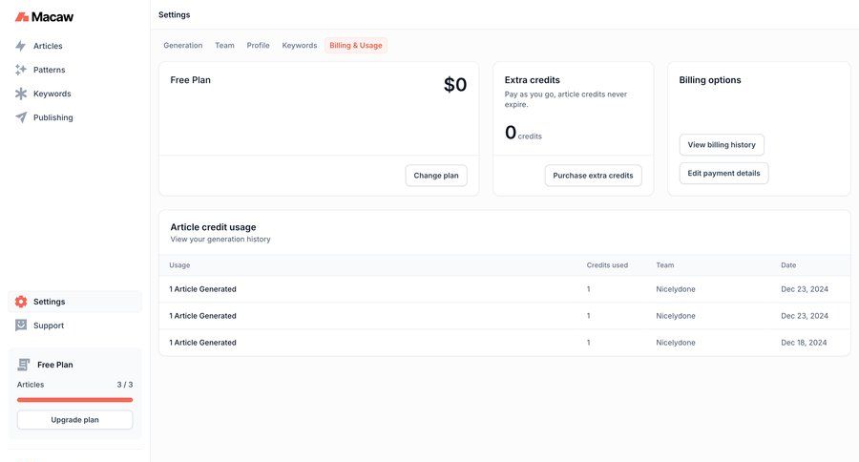Click the Credits used column header

pyautogui.click(x=607, y=265)
